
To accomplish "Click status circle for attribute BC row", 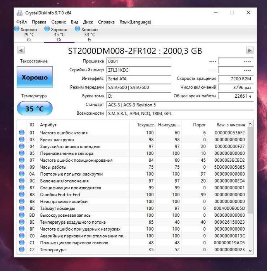I will (x=22, y=208).
